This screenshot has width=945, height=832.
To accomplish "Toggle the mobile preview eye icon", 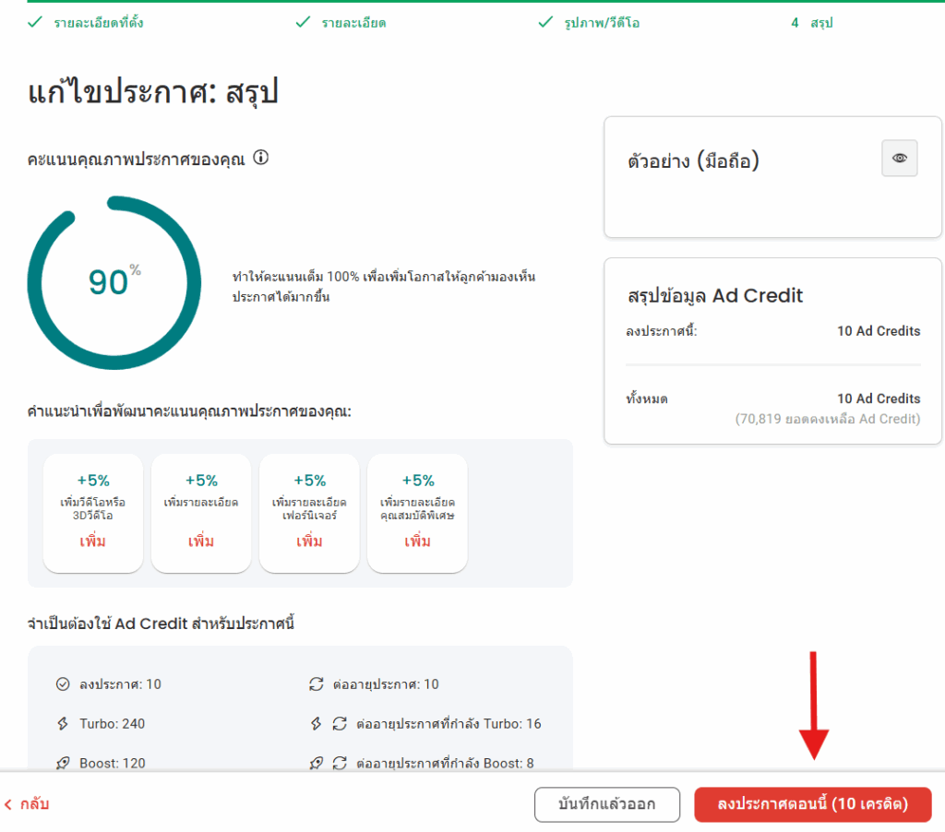I will click(899, 159).
